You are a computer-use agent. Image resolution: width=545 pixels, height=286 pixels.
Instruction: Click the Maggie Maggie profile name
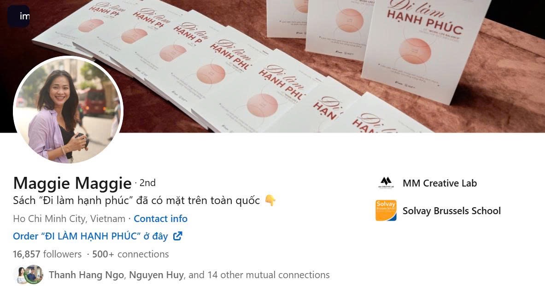[72, 183]
